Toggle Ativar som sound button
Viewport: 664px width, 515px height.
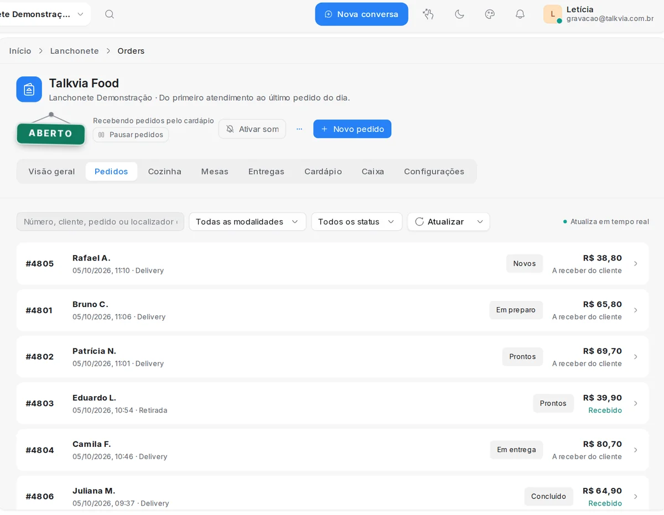252,129
